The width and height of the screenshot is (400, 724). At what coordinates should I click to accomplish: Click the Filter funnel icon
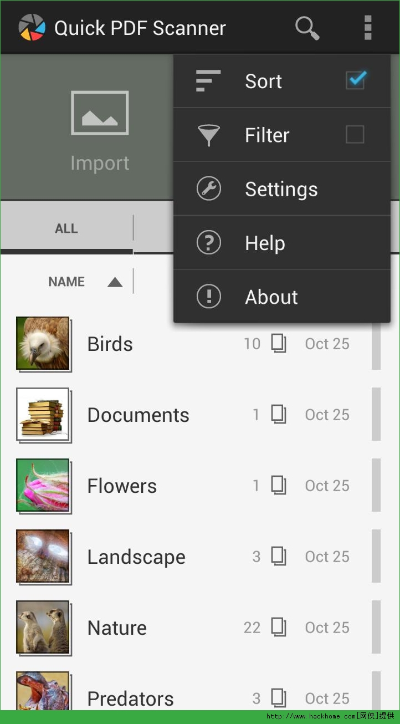coord(209,135)
